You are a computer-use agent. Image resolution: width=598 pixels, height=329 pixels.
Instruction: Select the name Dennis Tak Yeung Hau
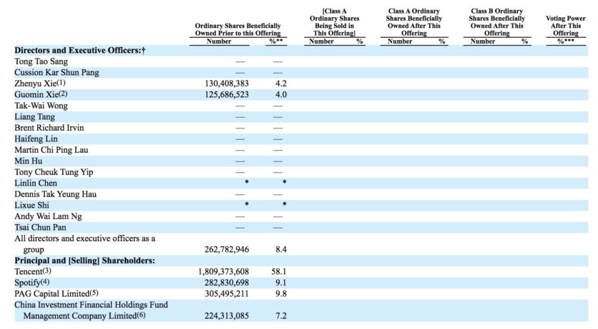[56, 194]
